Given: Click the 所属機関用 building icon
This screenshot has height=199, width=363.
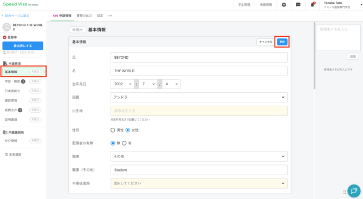Looking at the screenshot, I should [5, 132].
